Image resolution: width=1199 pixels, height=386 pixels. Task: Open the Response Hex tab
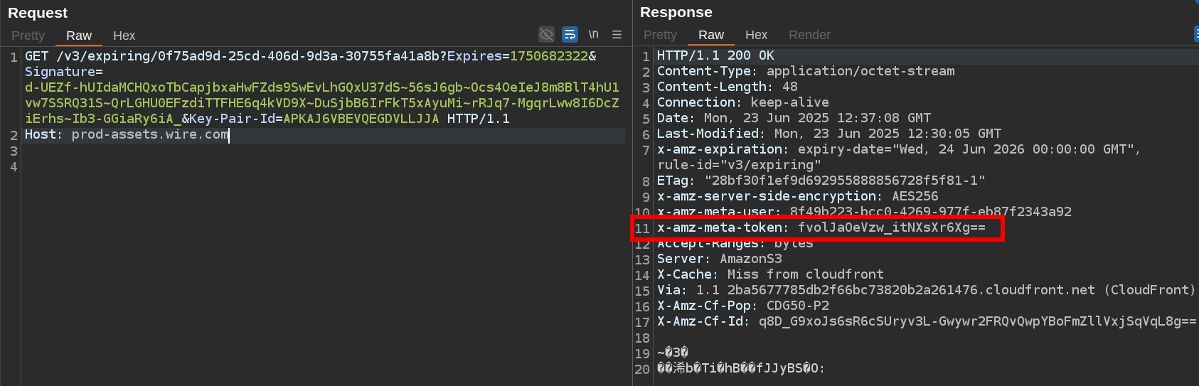[756, 35]
